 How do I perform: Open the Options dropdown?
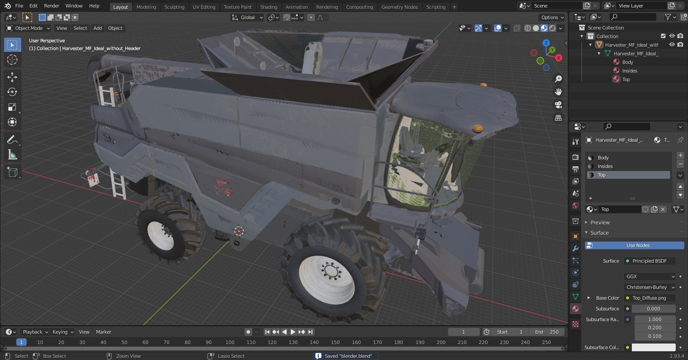552,17
